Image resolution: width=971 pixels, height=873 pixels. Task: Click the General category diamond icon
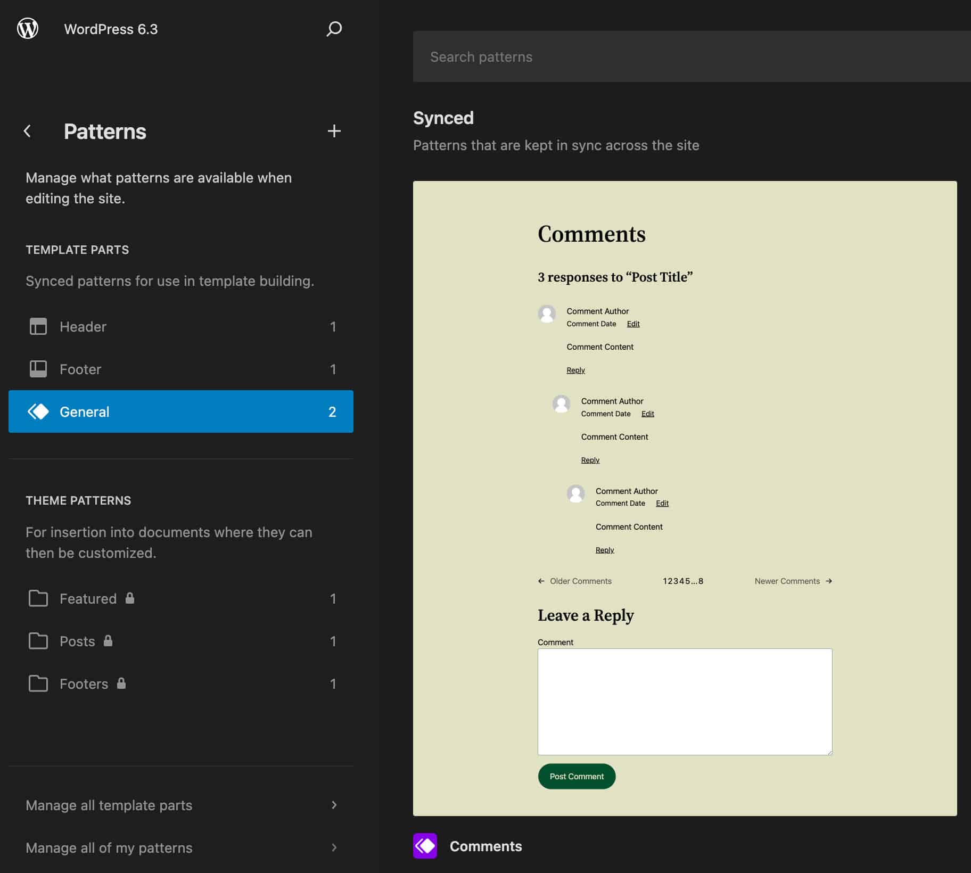[39, 411]
